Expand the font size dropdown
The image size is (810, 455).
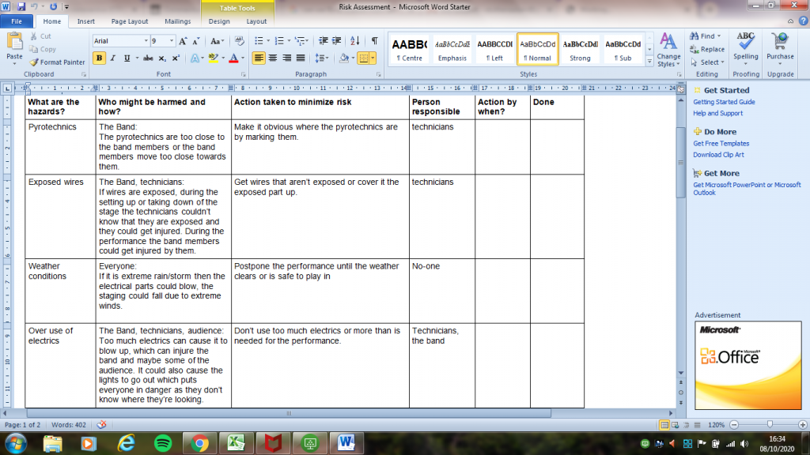pyautogui.click(x=172, y=41)
